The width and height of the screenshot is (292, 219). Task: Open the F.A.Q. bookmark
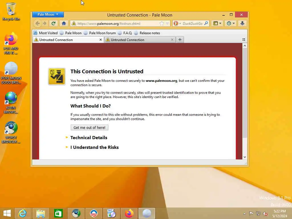(x=125, y=33)
